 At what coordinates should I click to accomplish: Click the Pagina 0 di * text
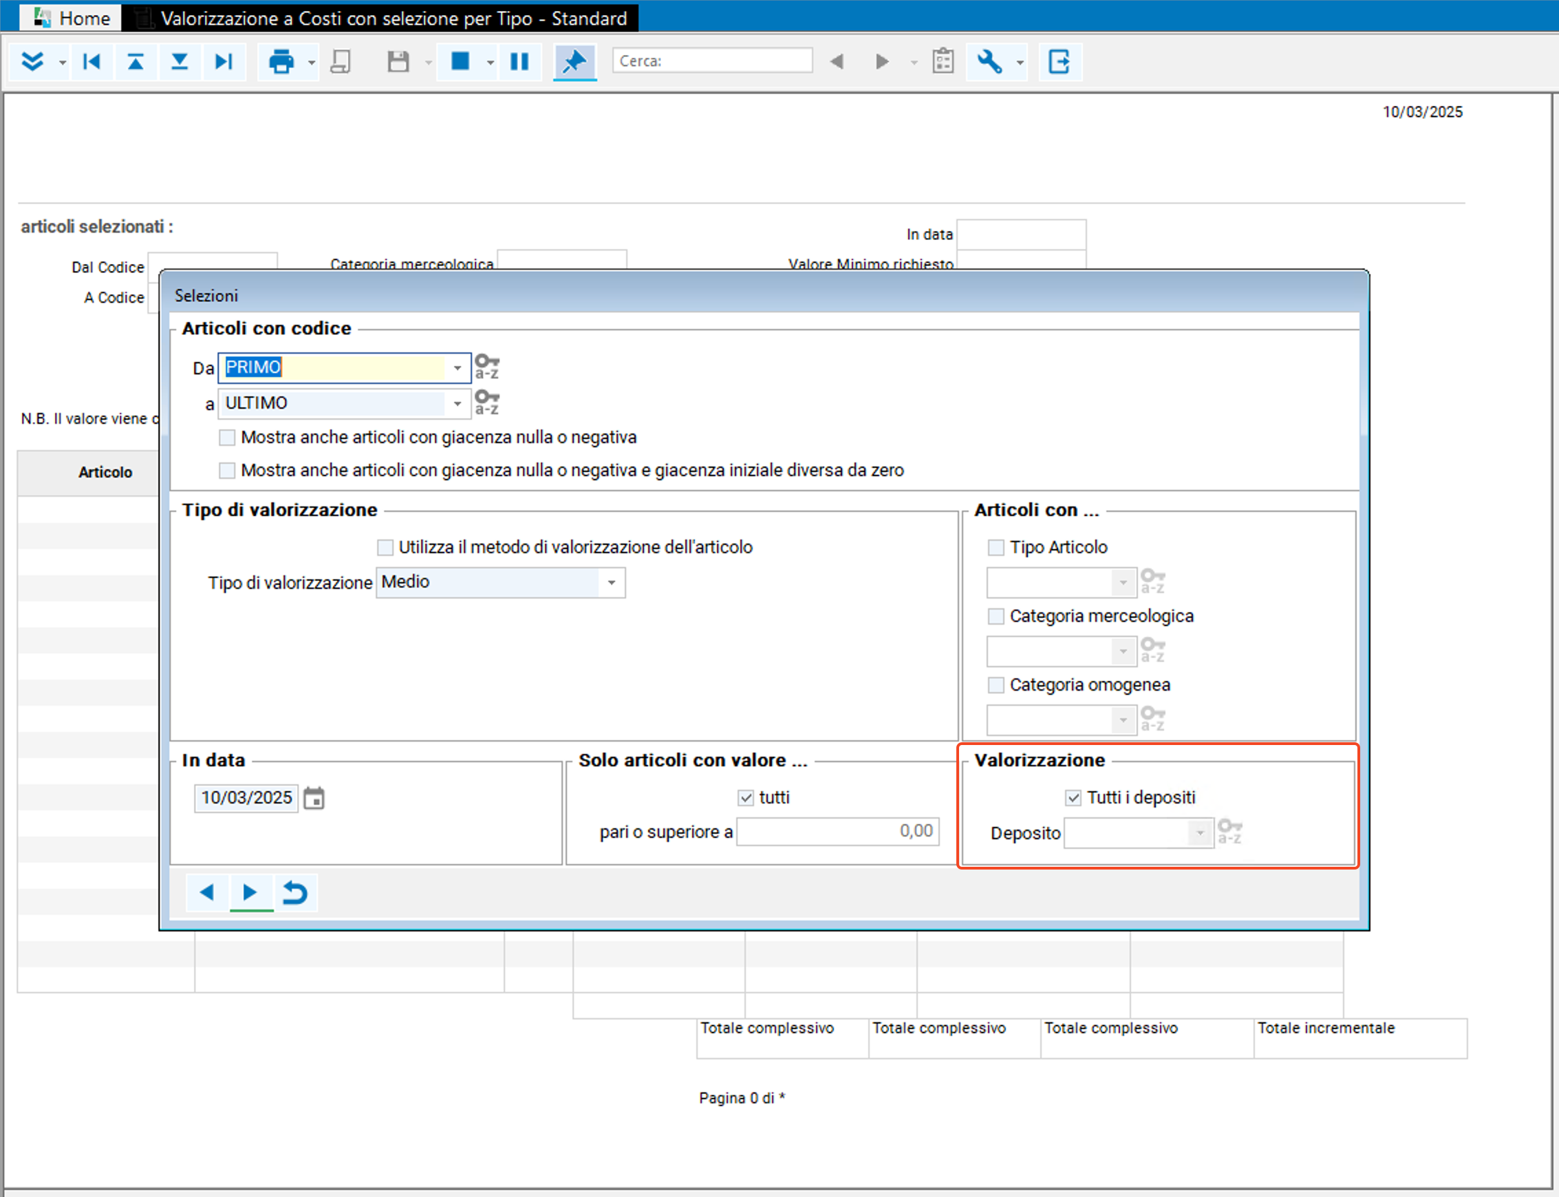tap(742, 1098)
